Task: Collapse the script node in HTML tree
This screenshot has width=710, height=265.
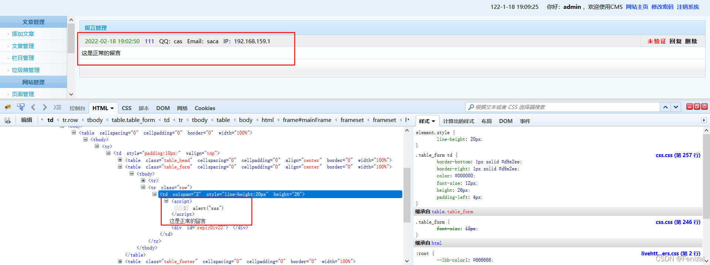Action: click(166, 201)
